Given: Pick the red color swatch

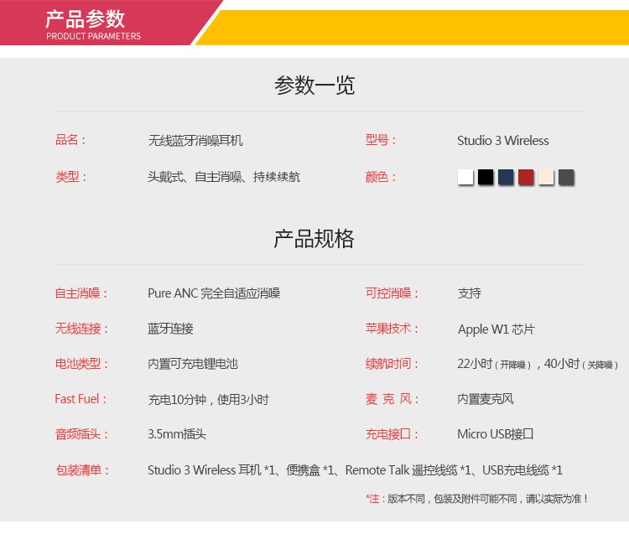Looking at the screenshot, I should pos(526,177).
